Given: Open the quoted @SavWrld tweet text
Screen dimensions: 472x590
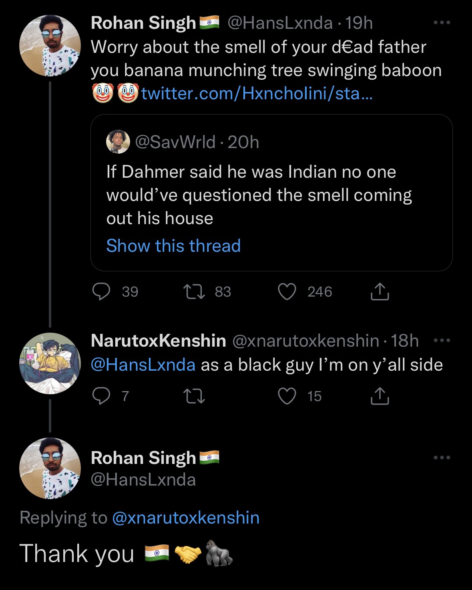Looking at the screenshot, I should click(x=259, y=195).
